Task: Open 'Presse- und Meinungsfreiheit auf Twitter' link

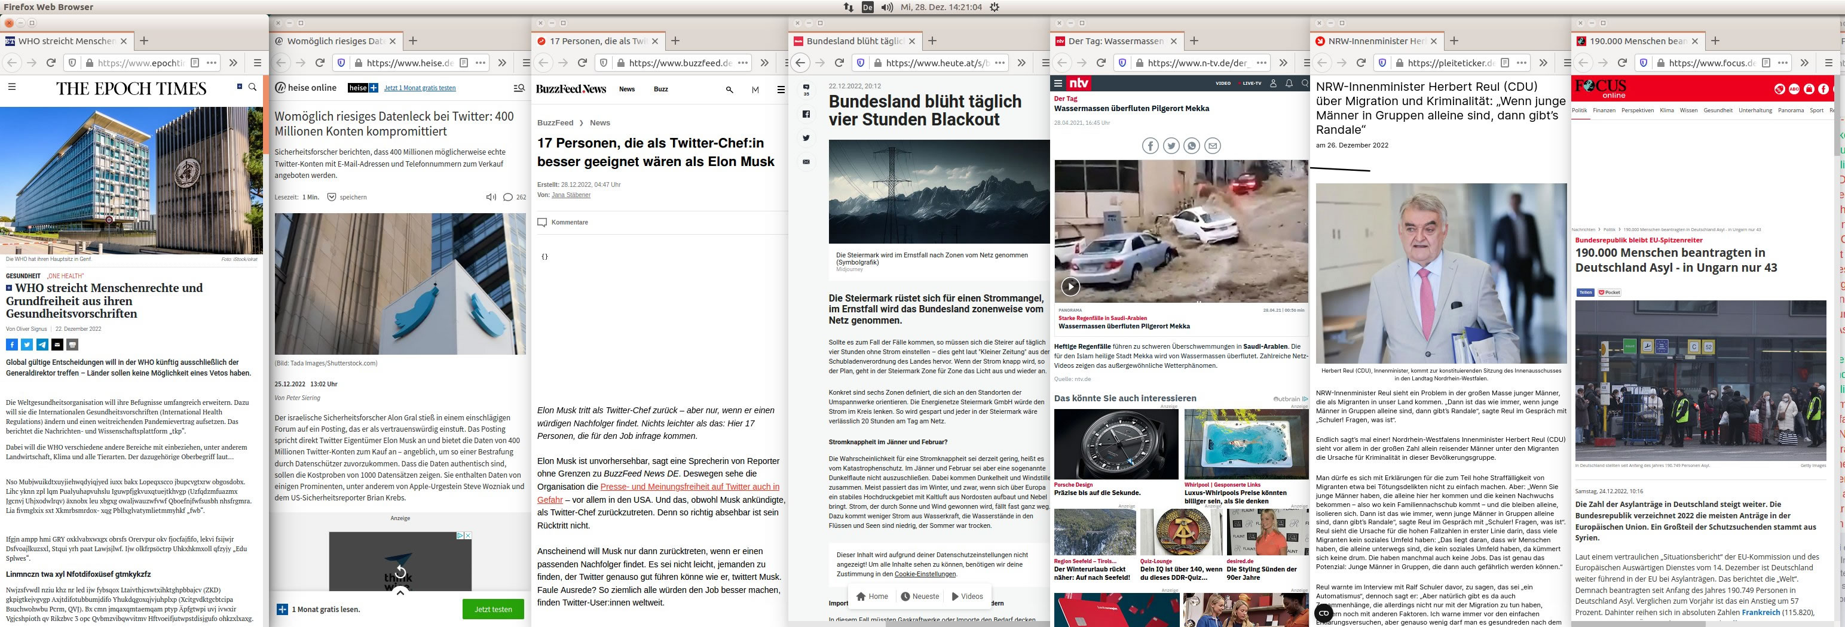Action: point(658,493)
